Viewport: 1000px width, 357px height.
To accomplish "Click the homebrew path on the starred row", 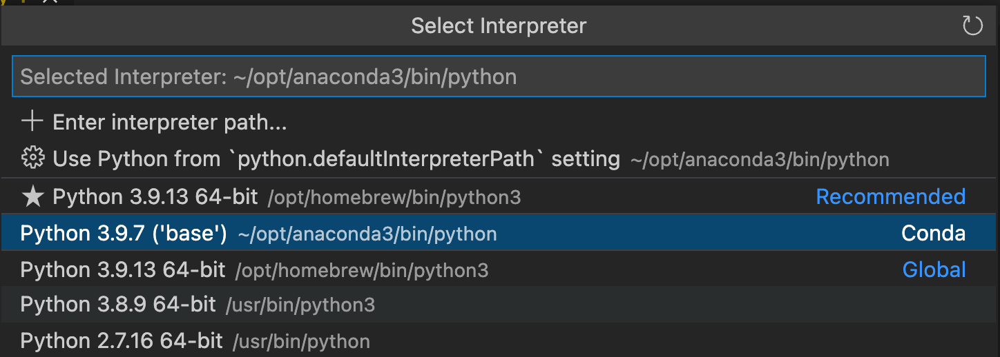I will click(x=394, y=198).
